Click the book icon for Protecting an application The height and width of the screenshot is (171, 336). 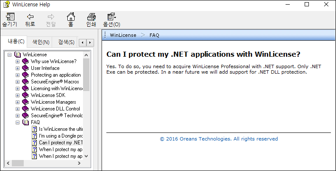tap(25, 75)
